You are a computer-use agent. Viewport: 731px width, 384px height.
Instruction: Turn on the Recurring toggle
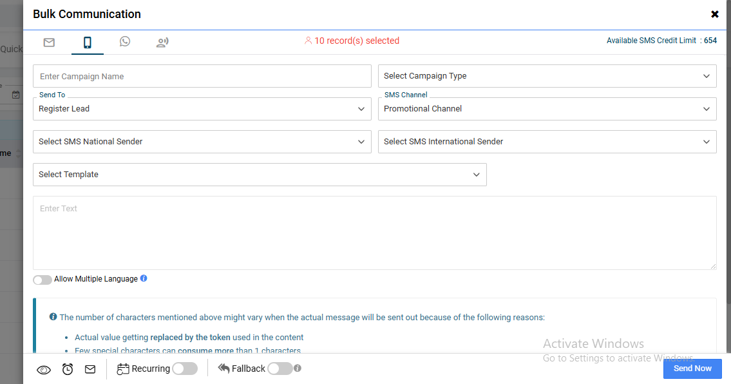[x=184, y=369]
